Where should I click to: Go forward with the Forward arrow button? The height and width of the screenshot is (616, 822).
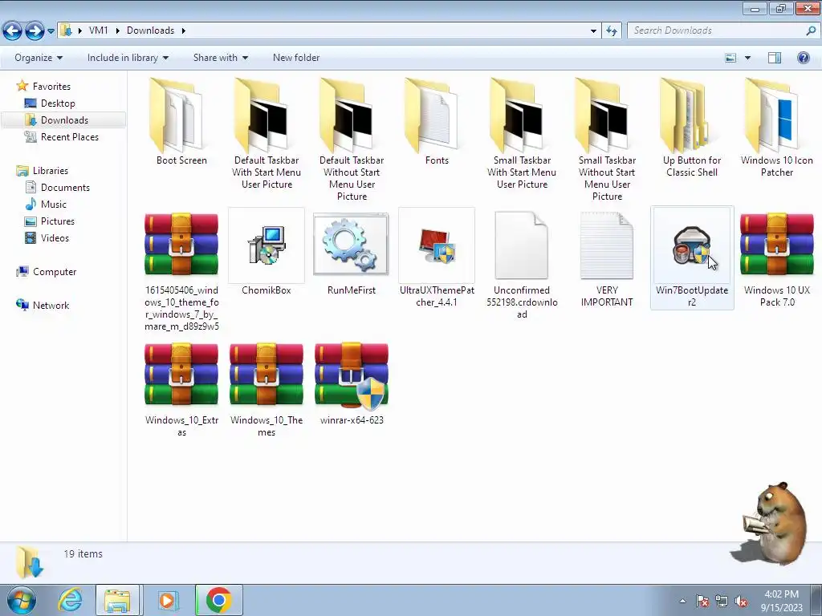tap(35, 31)
